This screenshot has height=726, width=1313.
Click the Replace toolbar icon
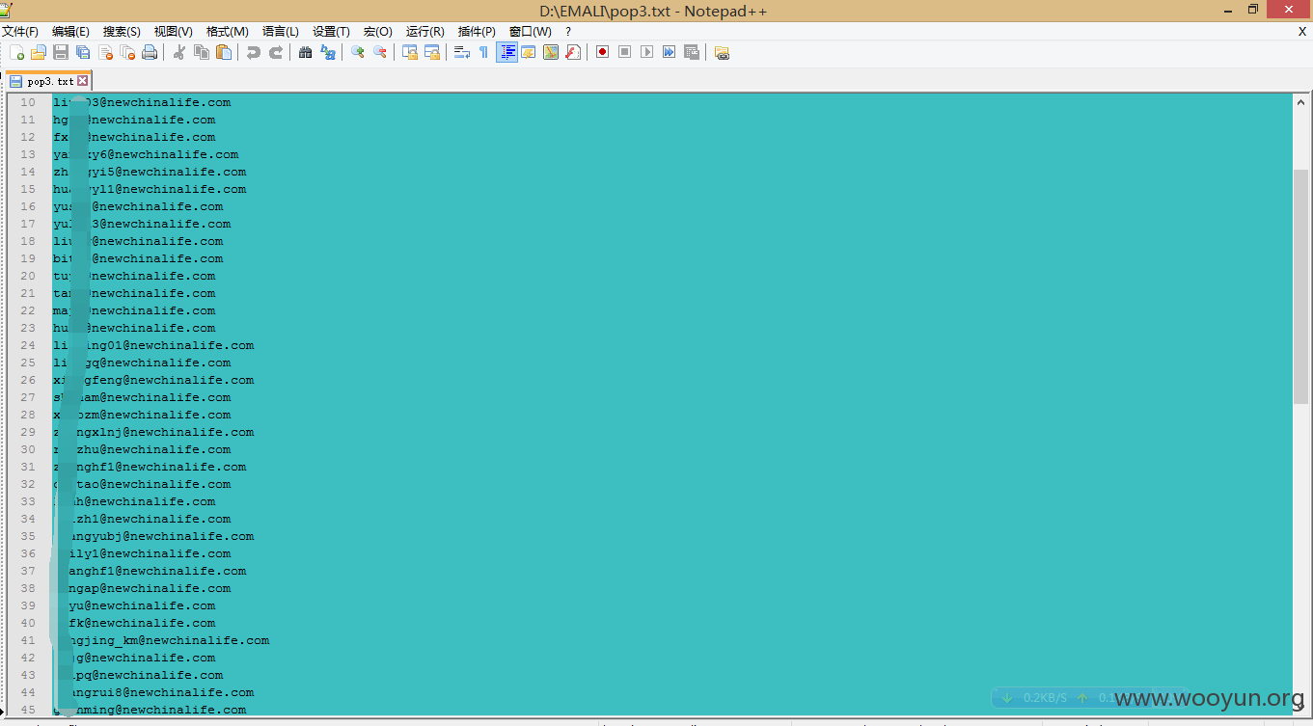tap(327, 52)
